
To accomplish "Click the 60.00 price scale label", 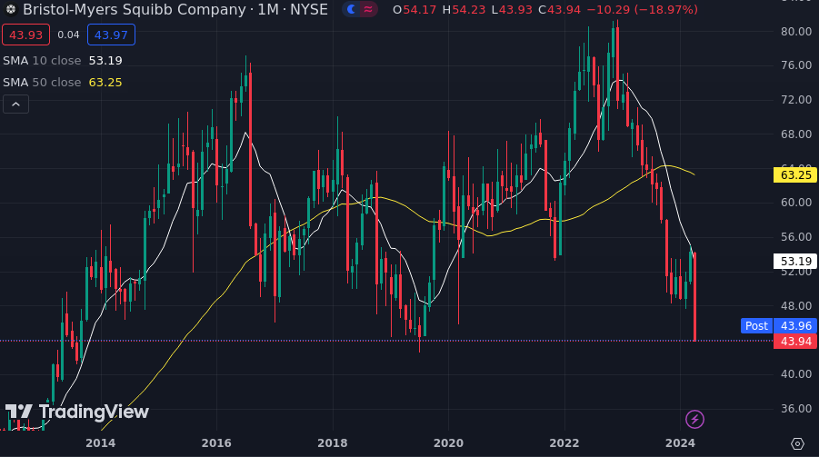I will point(796,203).
